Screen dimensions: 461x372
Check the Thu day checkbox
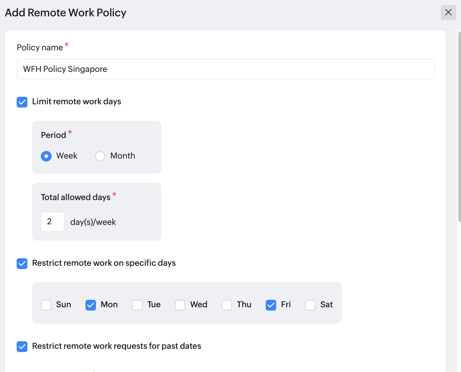point(227,305)
